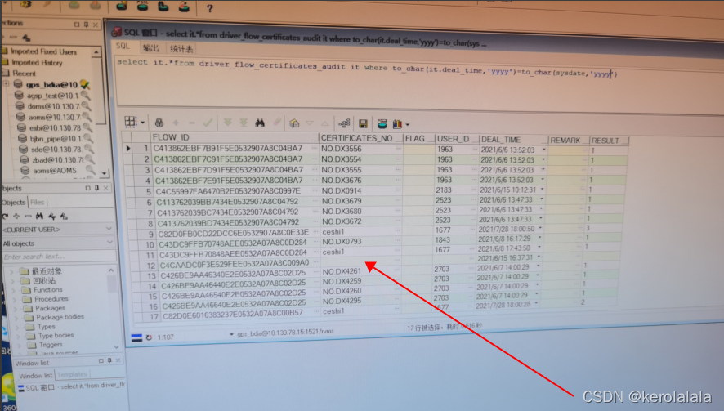This screenshot has width=724, height=411.
Task: Click the fetch last page double-arrow icon
Action: (244, 123)
